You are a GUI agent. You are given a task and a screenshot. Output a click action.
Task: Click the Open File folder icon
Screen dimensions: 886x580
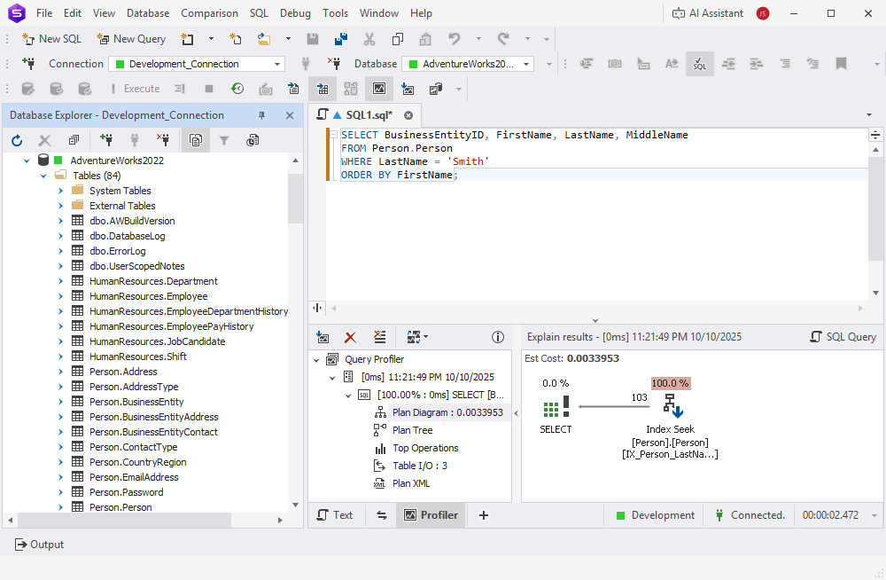263,39
